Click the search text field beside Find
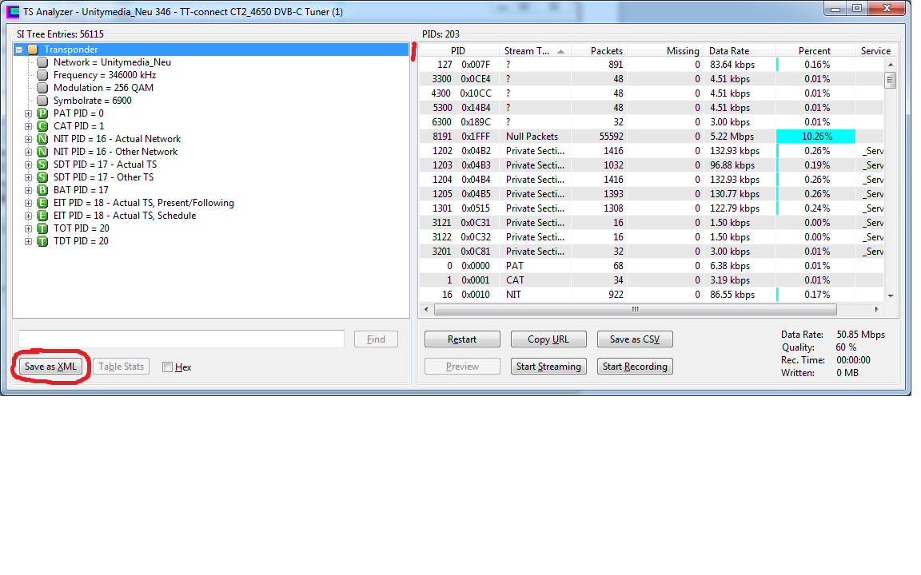The image size is (921, 575). tap(181, 339)
